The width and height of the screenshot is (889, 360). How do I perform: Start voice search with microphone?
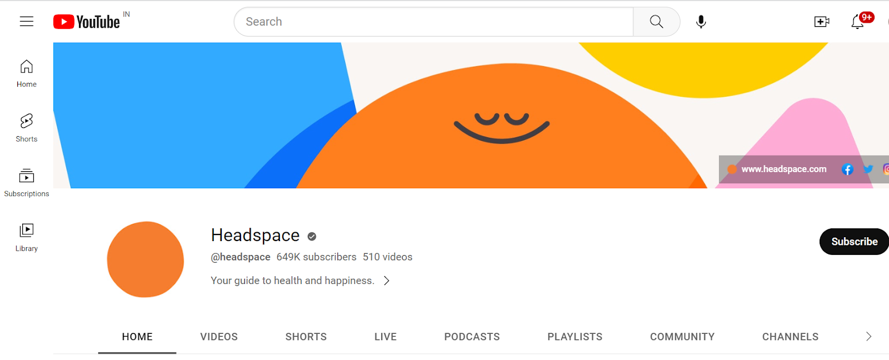point(701,22)
